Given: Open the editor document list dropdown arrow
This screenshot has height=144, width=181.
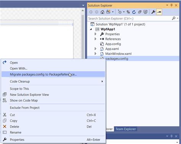Looking at the screenshot, I should [83, 5].
